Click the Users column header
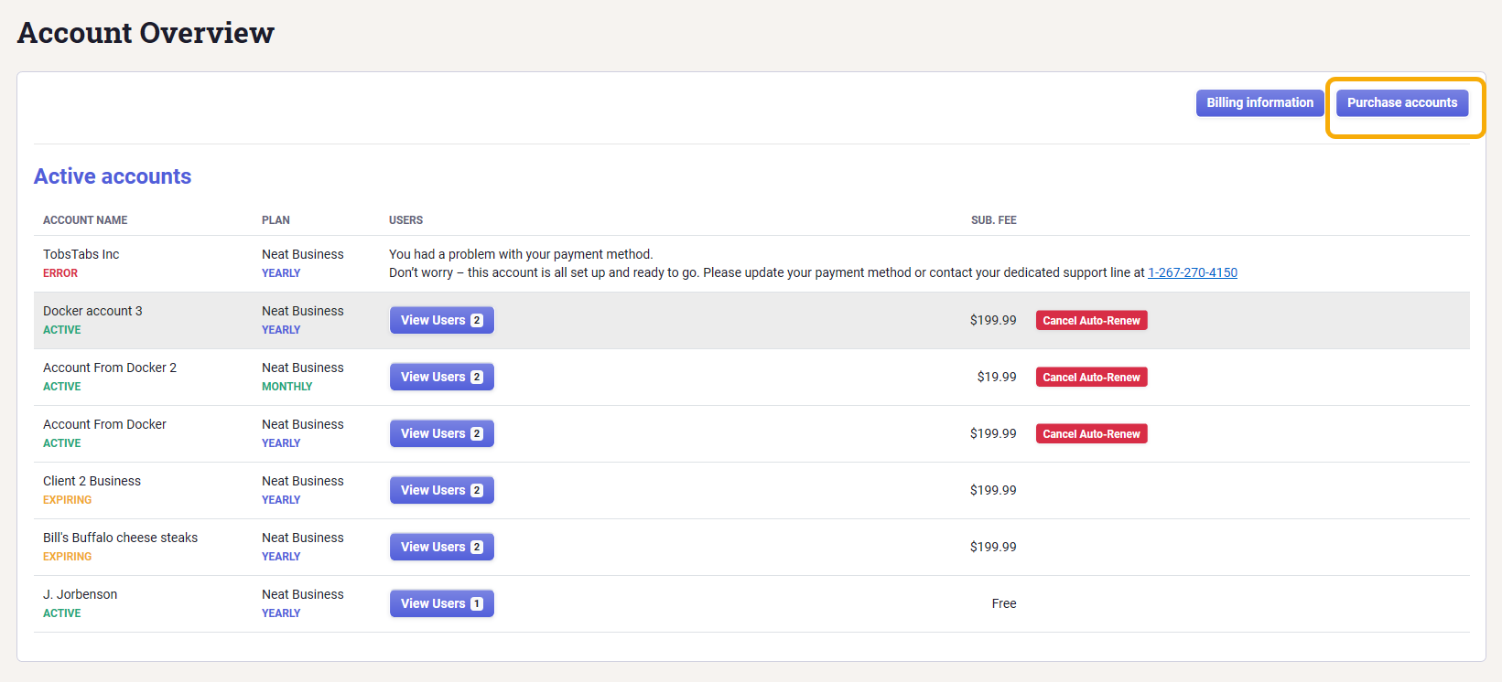Viewport: 1502px width, 682px height. click(405, 220)
